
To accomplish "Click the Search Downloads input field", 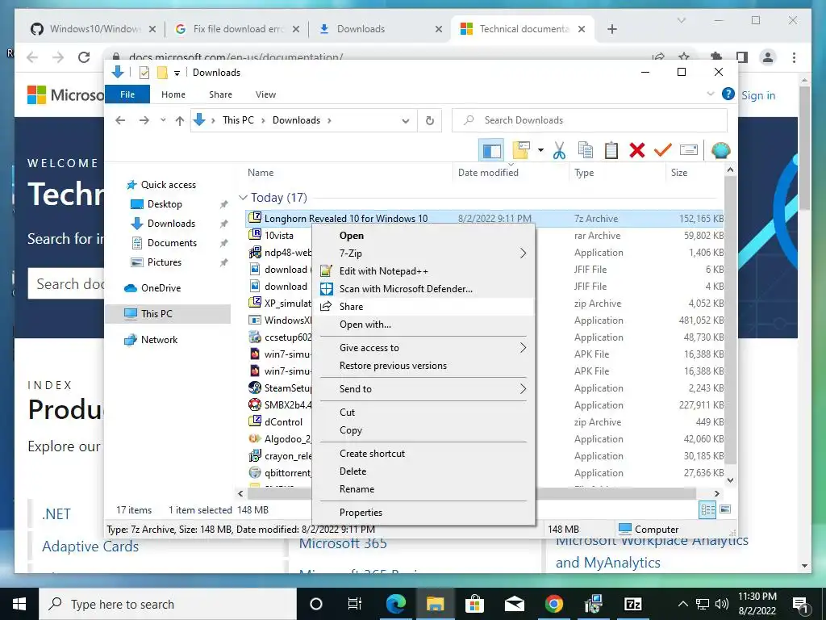I will [590, 120].
